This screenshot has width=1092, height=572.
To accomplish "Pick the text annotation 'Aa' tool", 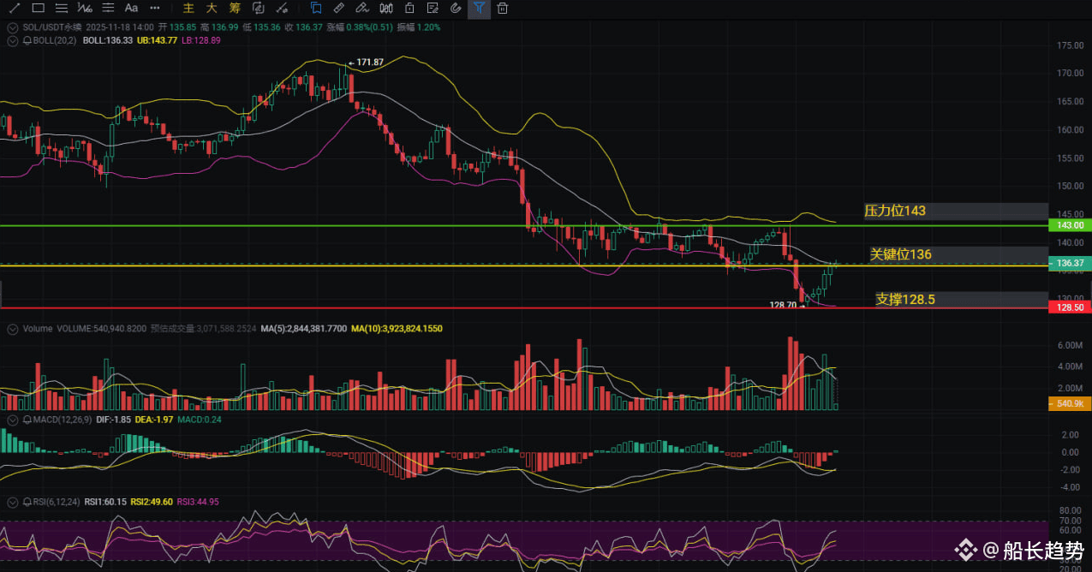I will (131, 9).
